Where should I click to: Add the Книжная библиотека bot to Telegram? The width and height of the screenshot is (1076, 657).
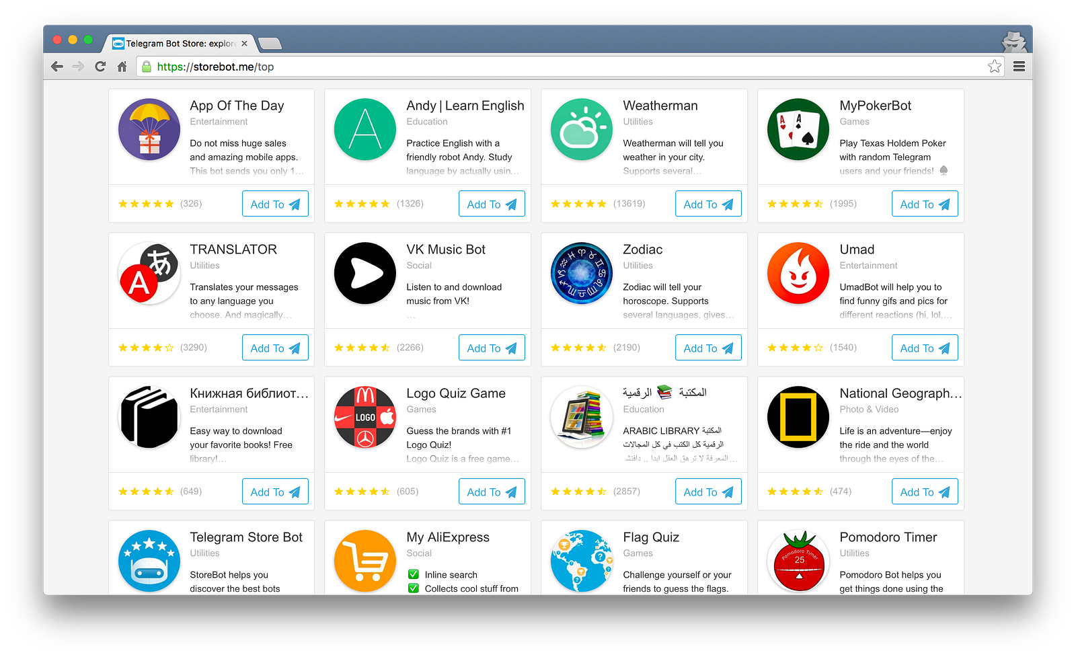(275, 492)
